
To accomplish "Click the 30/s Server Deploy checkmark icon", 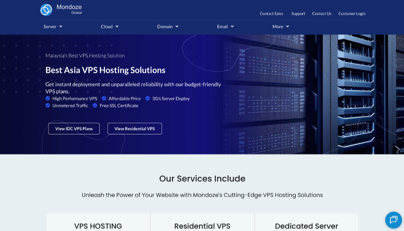I will point(148,98).
